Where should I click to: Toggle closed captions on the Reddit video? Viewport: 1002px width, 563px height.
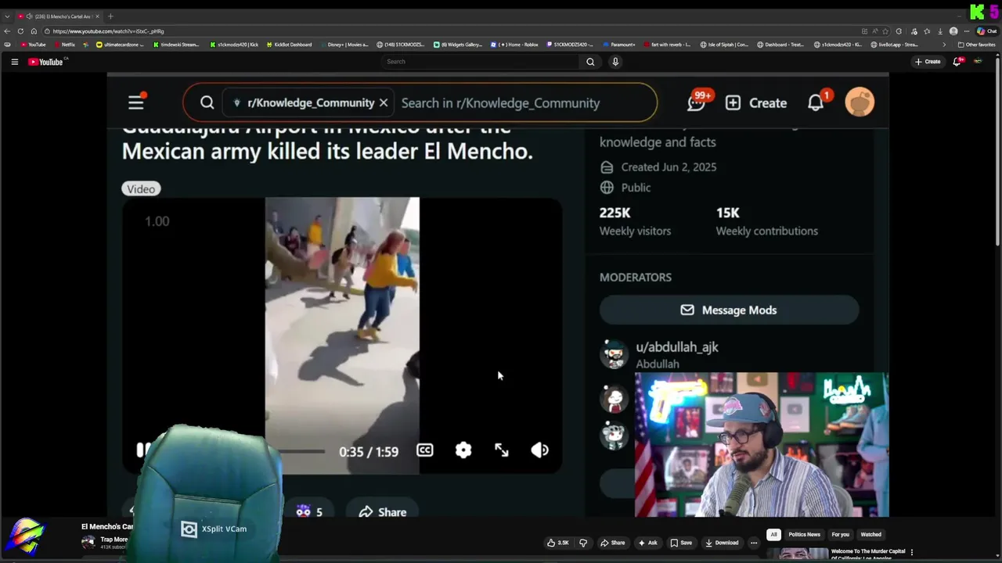425,450
